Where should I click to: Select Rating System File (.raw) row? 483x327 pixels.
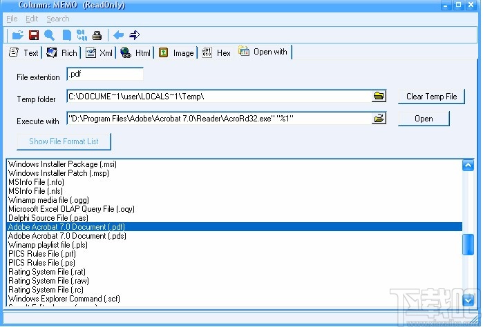pyautogui.click(x=234, y=281)
